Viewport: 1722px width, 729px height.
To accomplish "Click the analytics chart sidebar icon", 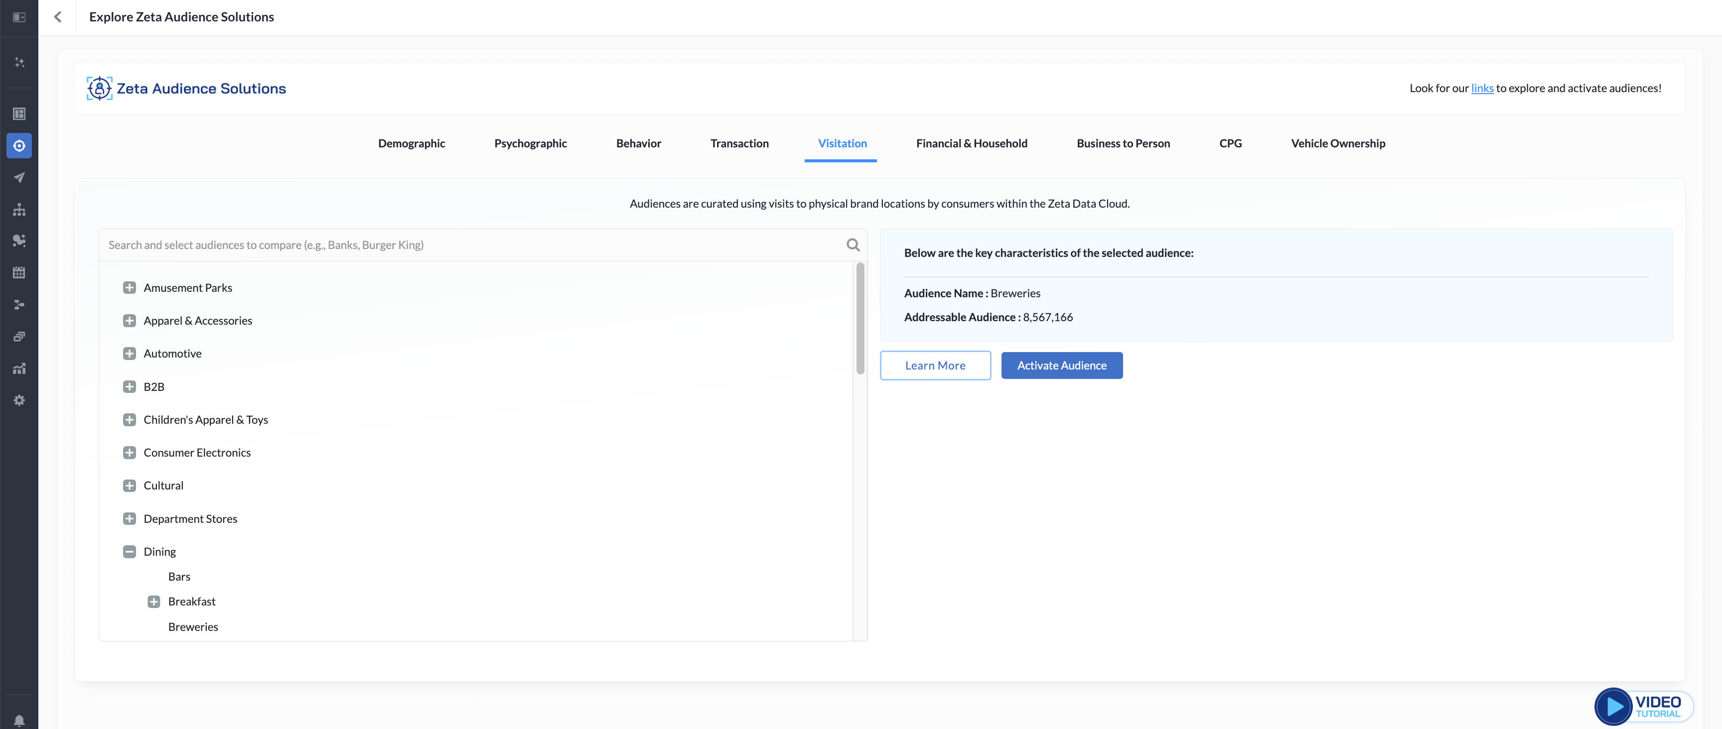I will (x=19, y=368).
